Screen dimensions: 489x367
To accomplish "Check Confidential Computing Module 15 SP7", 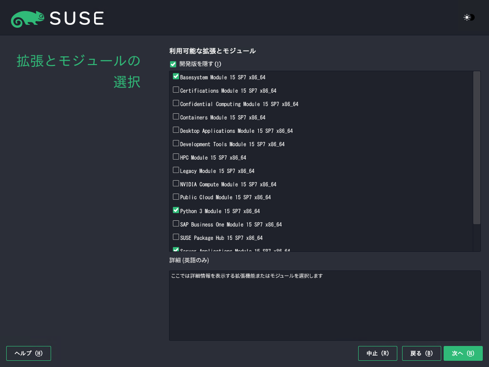I will pos(176,103).
